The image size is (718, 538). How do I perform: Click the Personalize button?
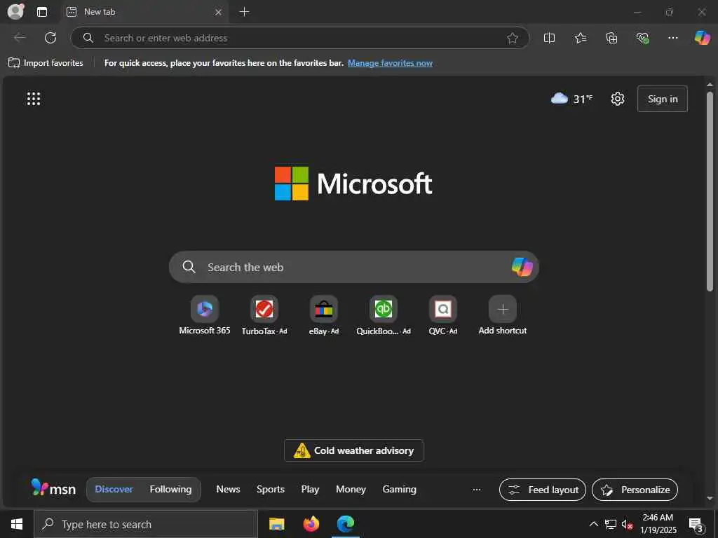(635, 490)
